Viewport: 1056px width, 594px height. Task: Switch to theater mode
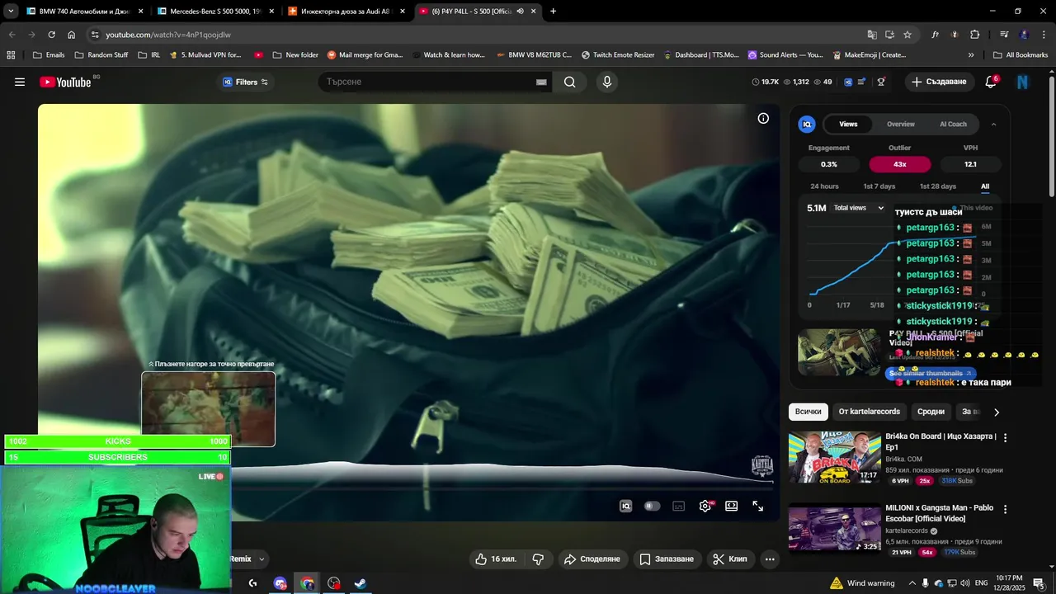coord(731,506)
